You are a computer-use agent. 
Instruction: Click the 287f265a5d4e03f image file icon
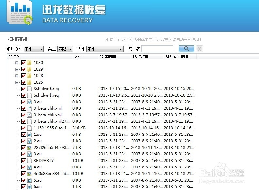click(x=29, y=148)
